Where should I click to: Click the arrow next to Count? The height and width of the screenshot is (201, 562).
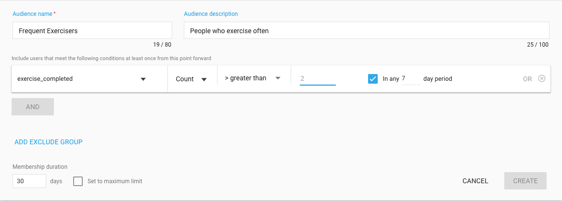point(204,79)
